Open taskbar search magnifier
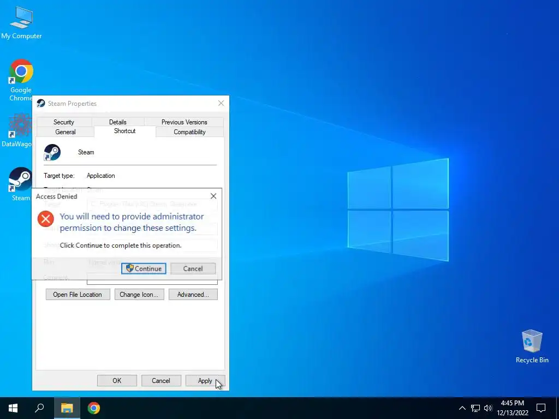This screenshot has height=419, width=559. click(39, 408)
